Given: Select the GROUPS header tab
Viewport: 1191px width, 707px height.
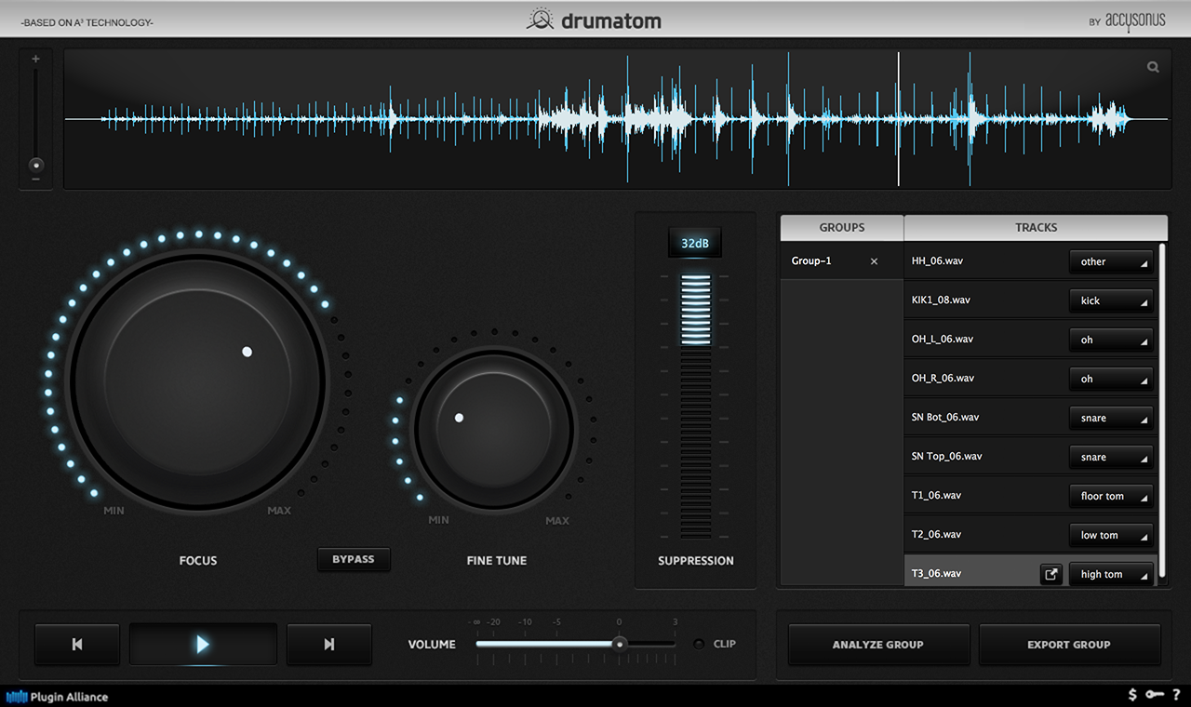Looking at the screenshot, I should click(842, 228).
